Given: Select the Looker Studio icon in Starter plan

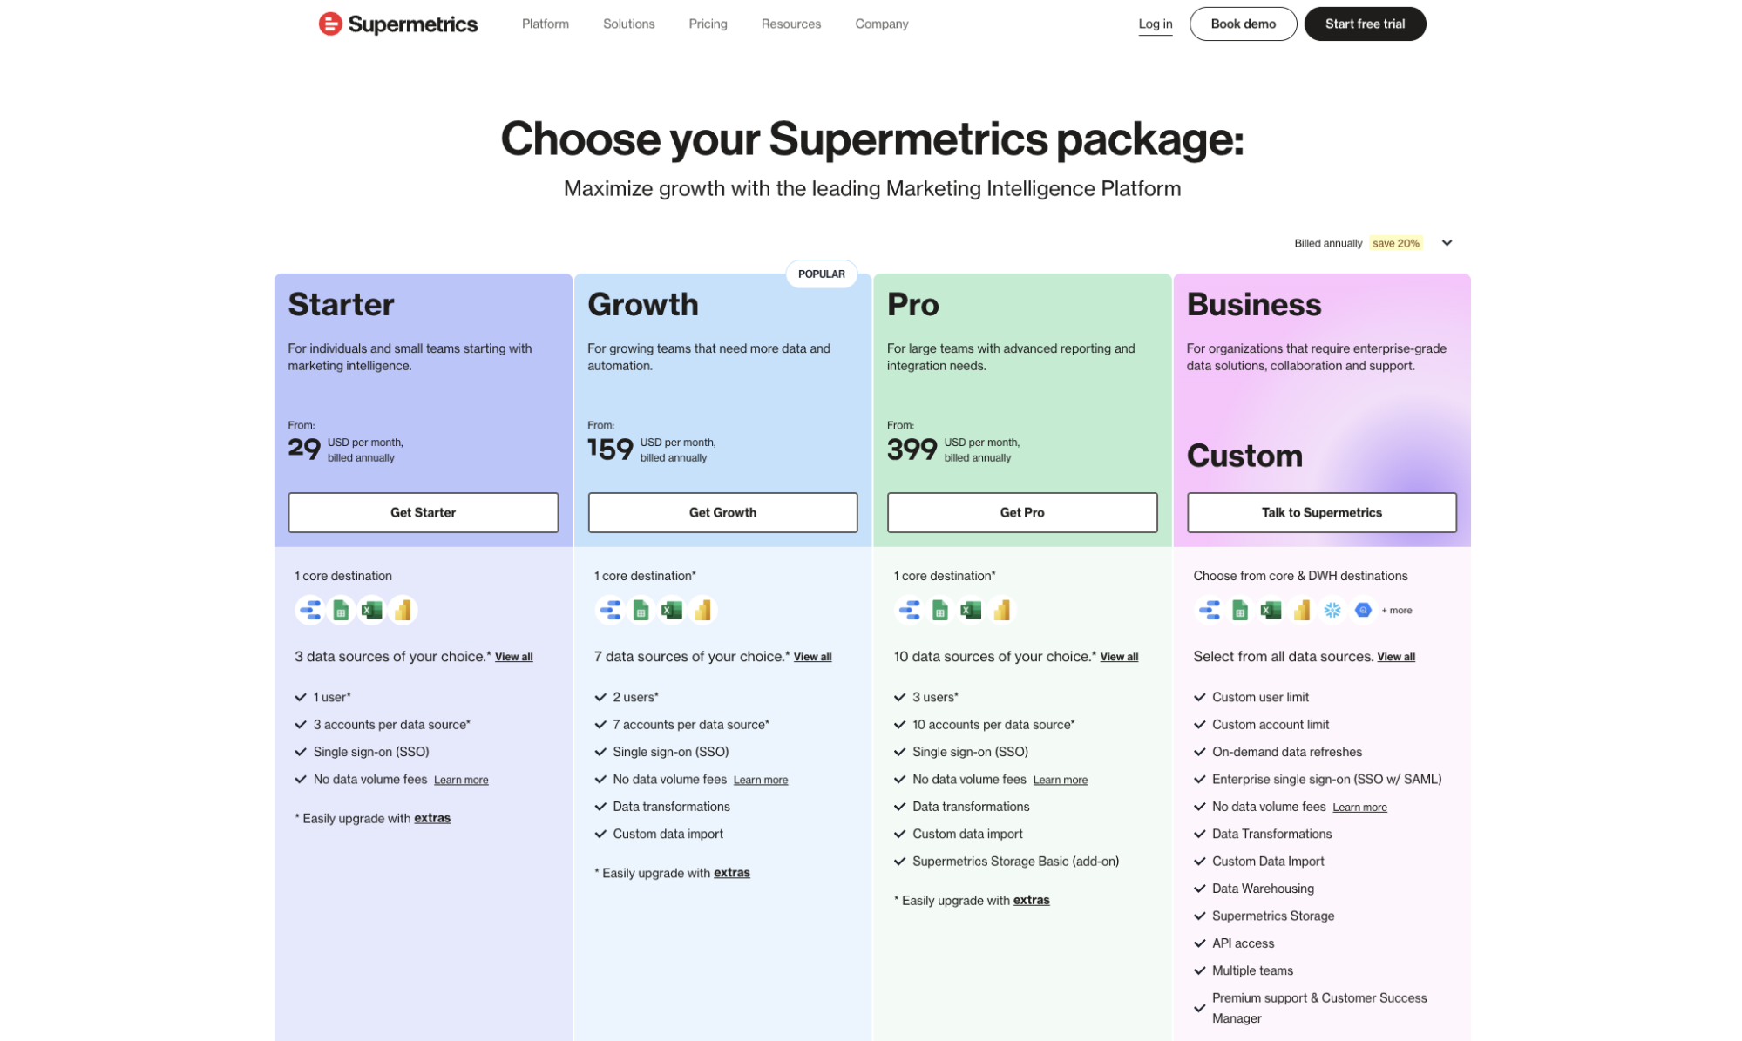Looking at the screenshot, I should (310, 610).
